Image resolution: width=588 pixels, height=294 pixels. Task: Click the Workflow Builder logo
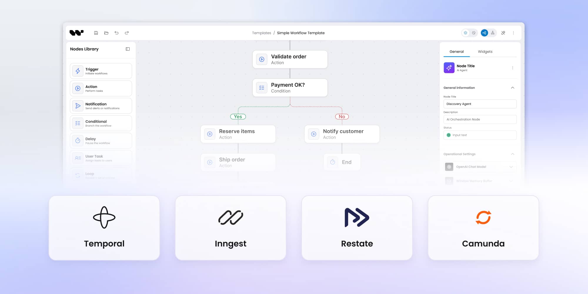[76, 33]
